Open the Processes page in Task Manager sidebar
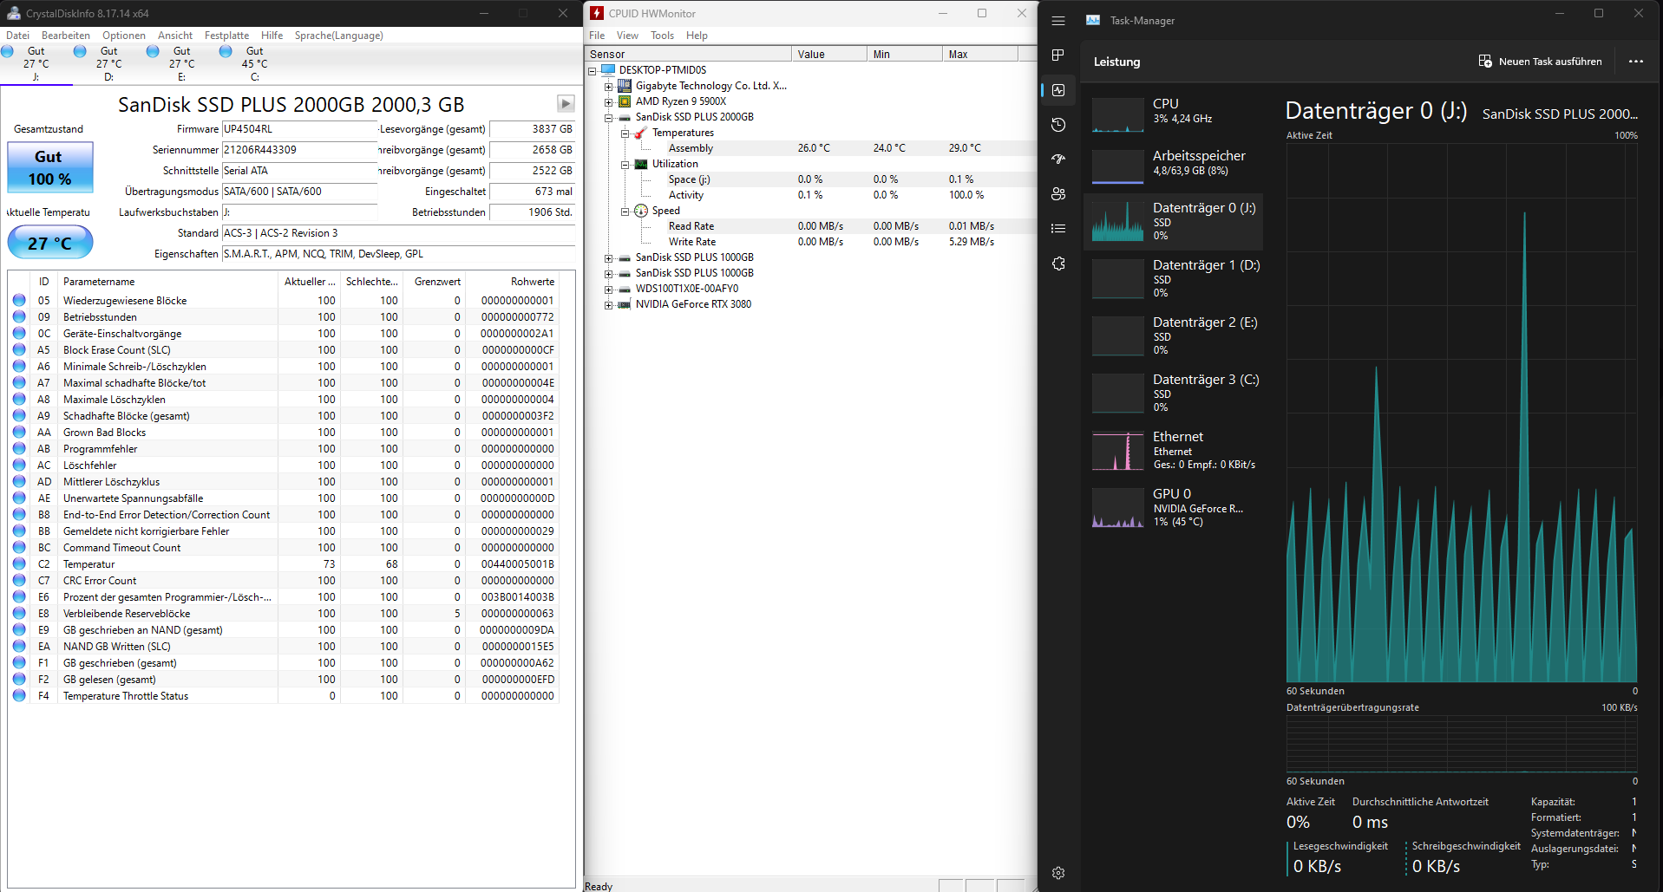The height and width of the screenshot is (892, 1663). pos(1058,55)
